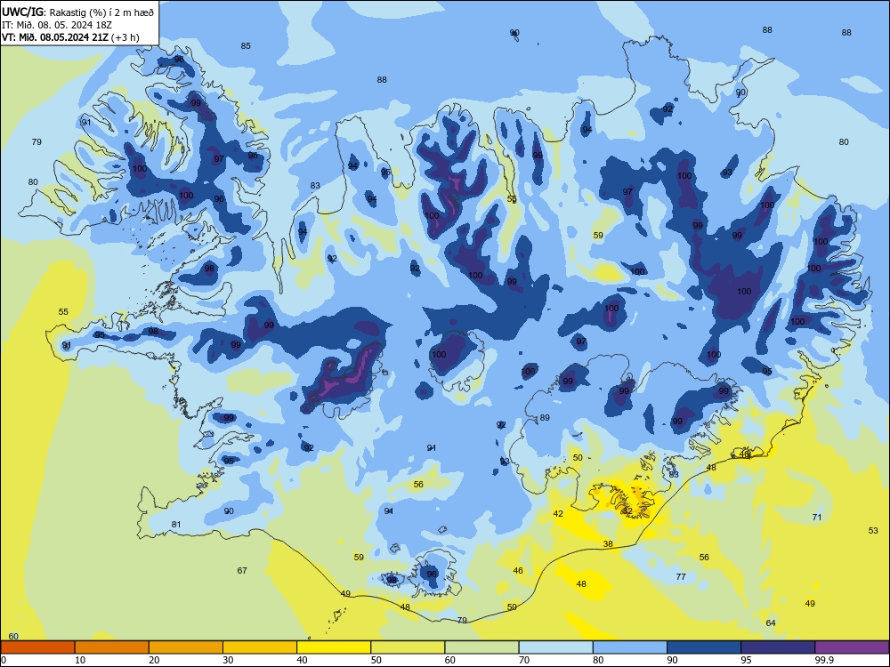
Task: Click the color scale tick label '70'
Action: pos(524,660)
